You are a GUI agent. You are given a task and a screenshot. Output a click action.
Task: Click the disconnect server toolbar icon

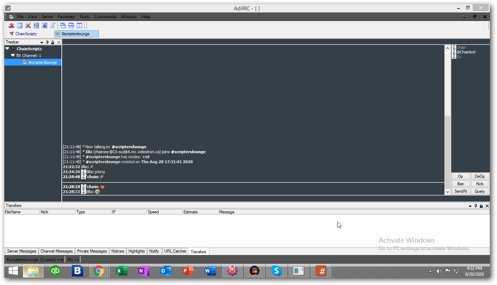tap(11, 25)
